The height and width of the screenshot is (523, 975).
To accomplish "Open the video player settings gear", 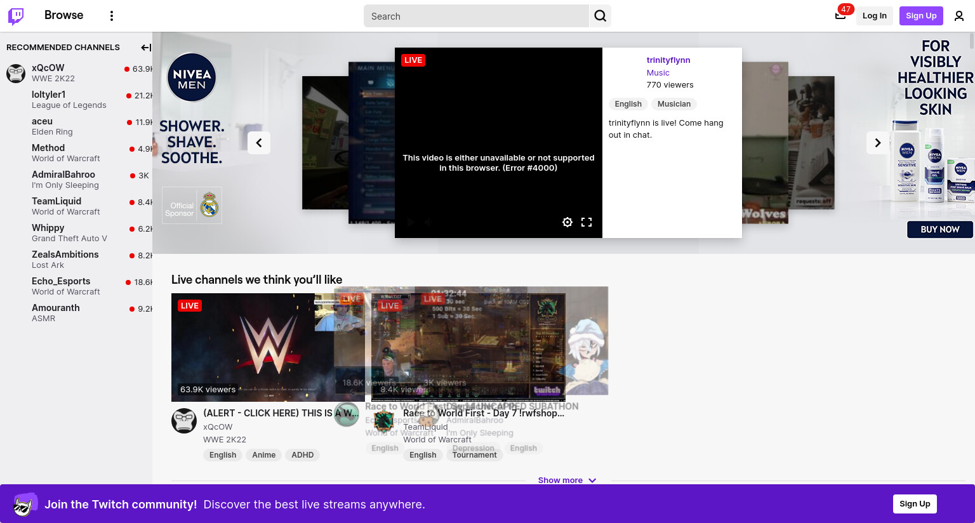I will [567, 222].
